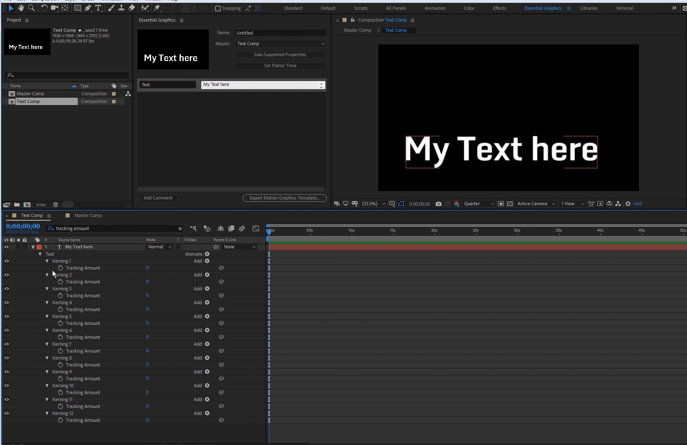This screenshot has height=445, width=687.
Task: Select the Pen tool
Action: [88, 8]
